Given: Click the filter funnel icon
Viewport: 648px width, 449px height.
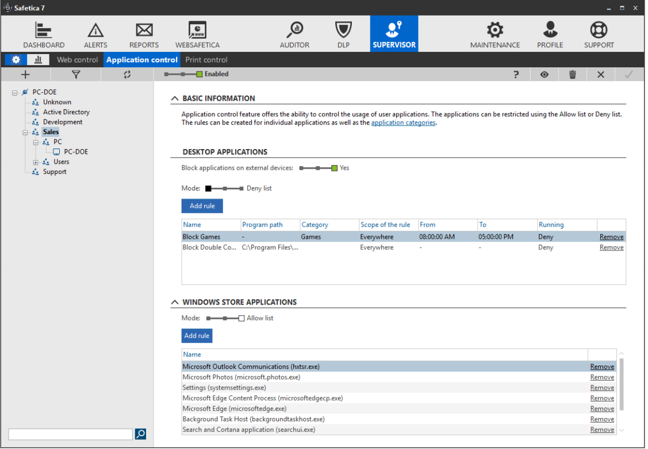Looking at the screenshot, I should tap(76, 75).
